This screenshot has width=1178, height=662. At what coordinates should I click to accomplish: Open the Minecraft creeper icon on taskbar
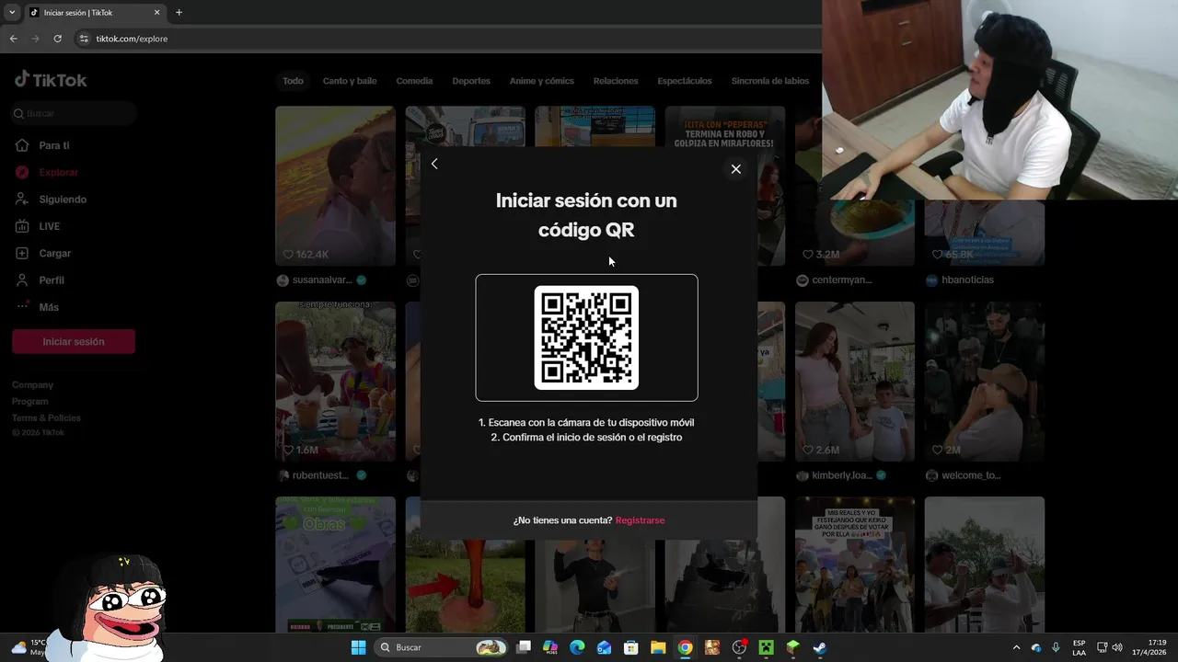click(766, 647)
